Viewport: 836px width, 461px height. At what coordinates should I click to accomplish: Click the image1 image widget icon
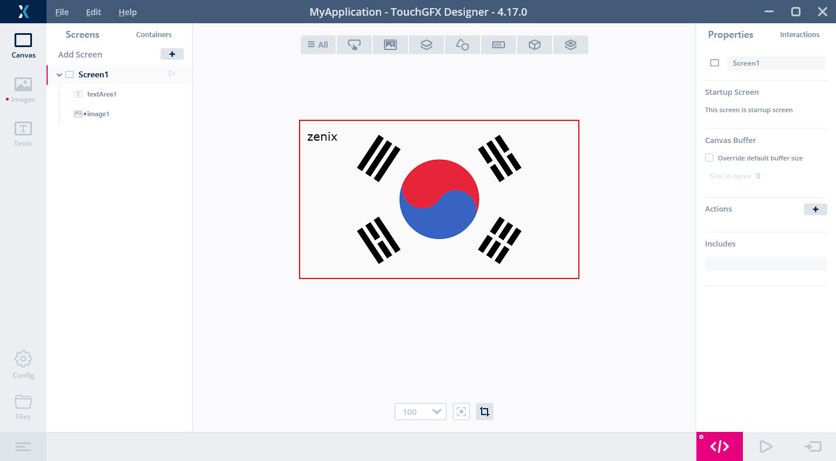coord(78,114)
